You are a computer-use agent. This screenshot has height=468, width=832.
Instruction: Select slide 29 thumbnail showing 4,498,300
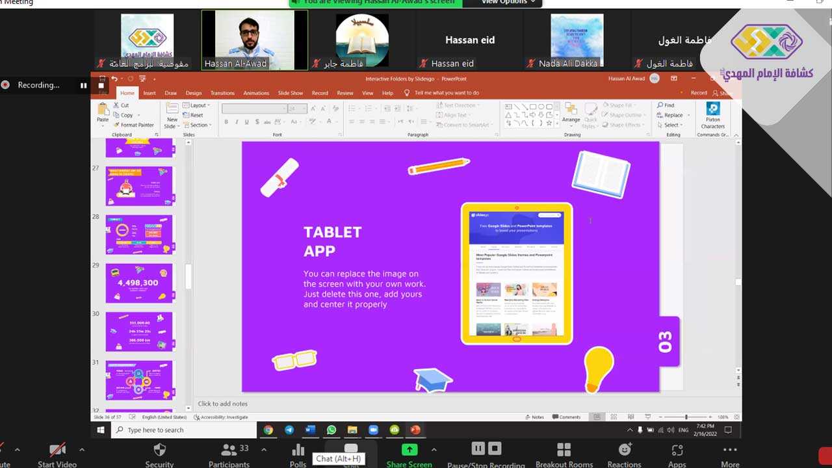[x=140, y=283]
